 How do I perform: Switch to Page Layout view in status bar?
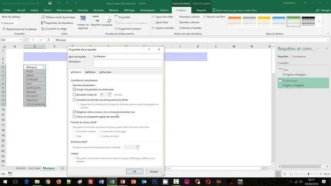tap(284, 174)
